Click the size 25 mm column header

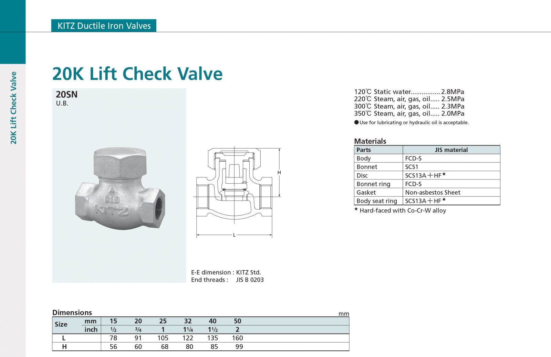pyautogui.click(x=163, y=321)
